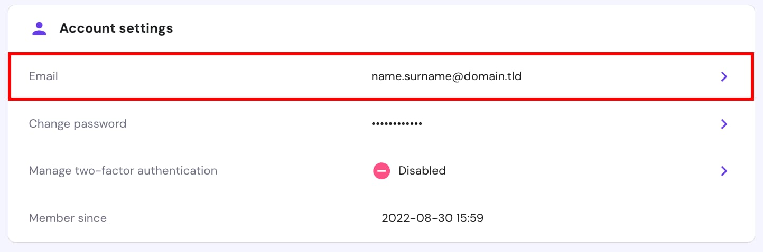Viewport: 763px width, 252px height.
Task: Click the purple user profile icon
Action: coord(39,28)
